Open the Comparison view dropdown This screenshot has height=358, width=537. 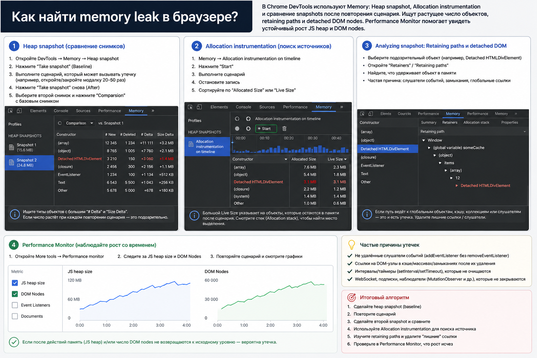(76, 123)
